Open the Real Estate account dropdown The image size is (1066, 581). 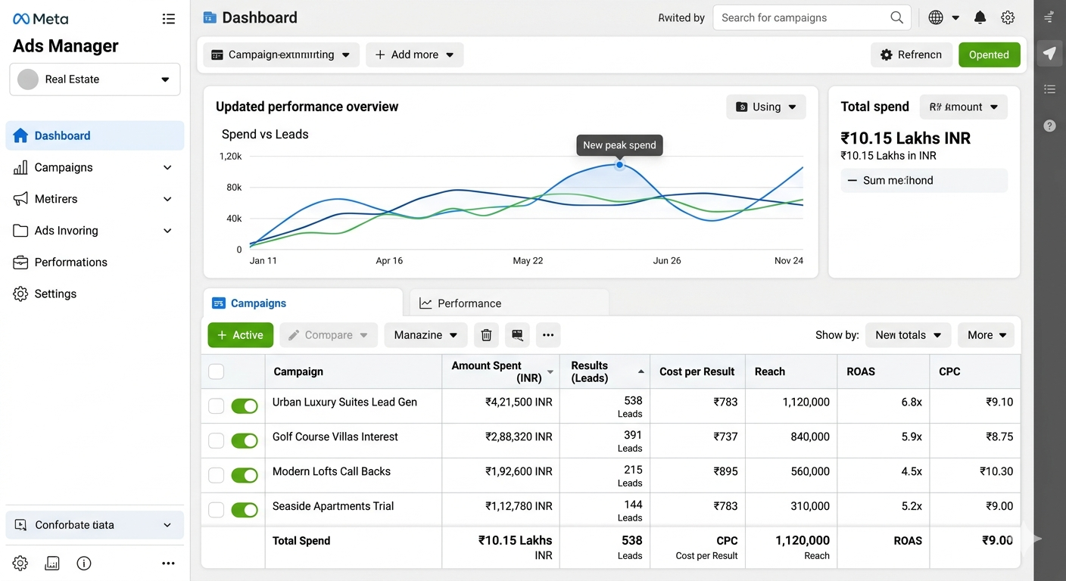pyautogui.click(x=95, y=79)
